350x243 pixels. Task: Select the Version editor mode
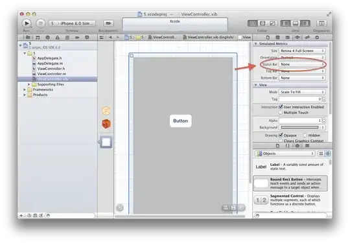coord(272,23)
